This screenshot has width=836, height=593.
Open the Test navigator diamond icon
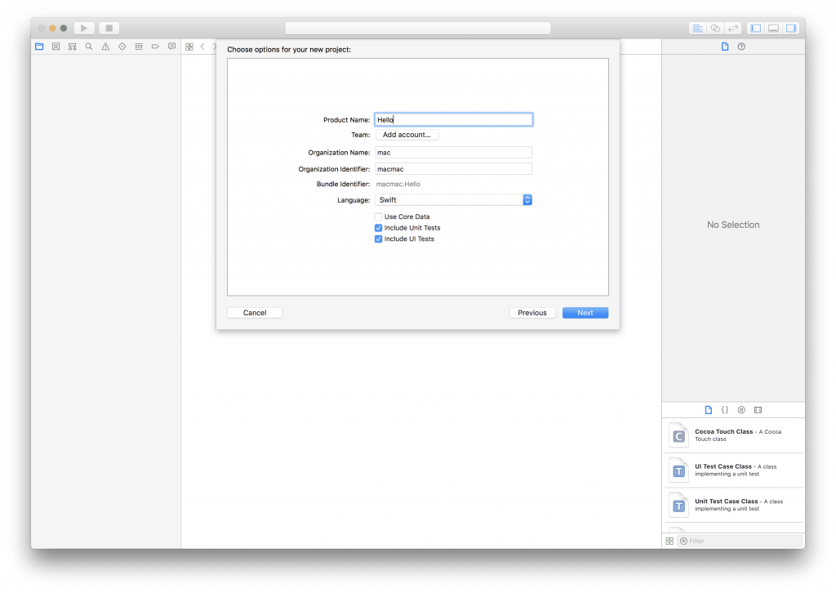pyautogui.click(x=122, y=47)
